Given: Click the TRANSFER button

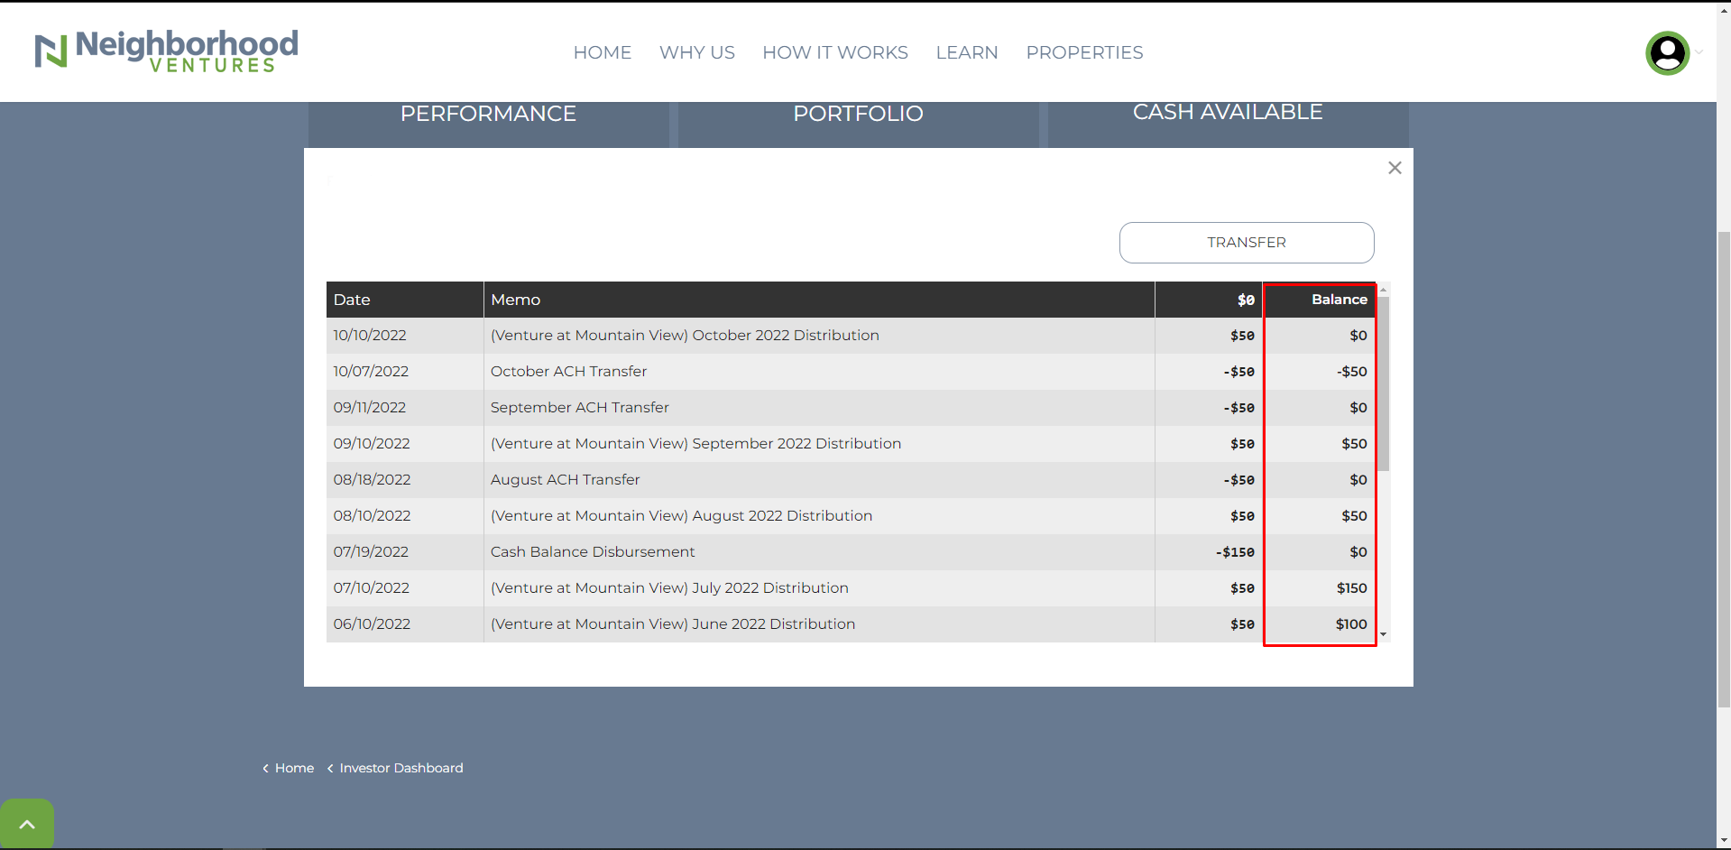Looking at the screenshot, I should [1246, 243].
